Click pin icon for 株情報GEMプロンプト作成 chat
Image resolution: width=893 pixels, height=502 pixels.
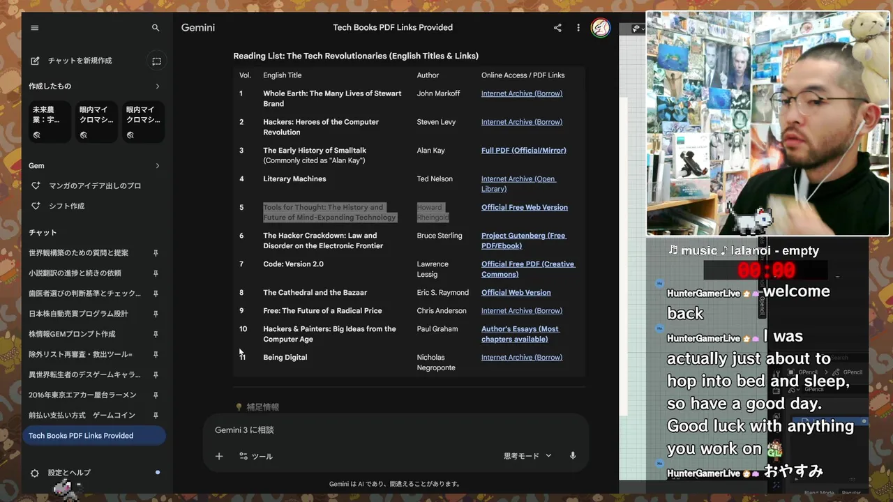[x=156, y=334]
